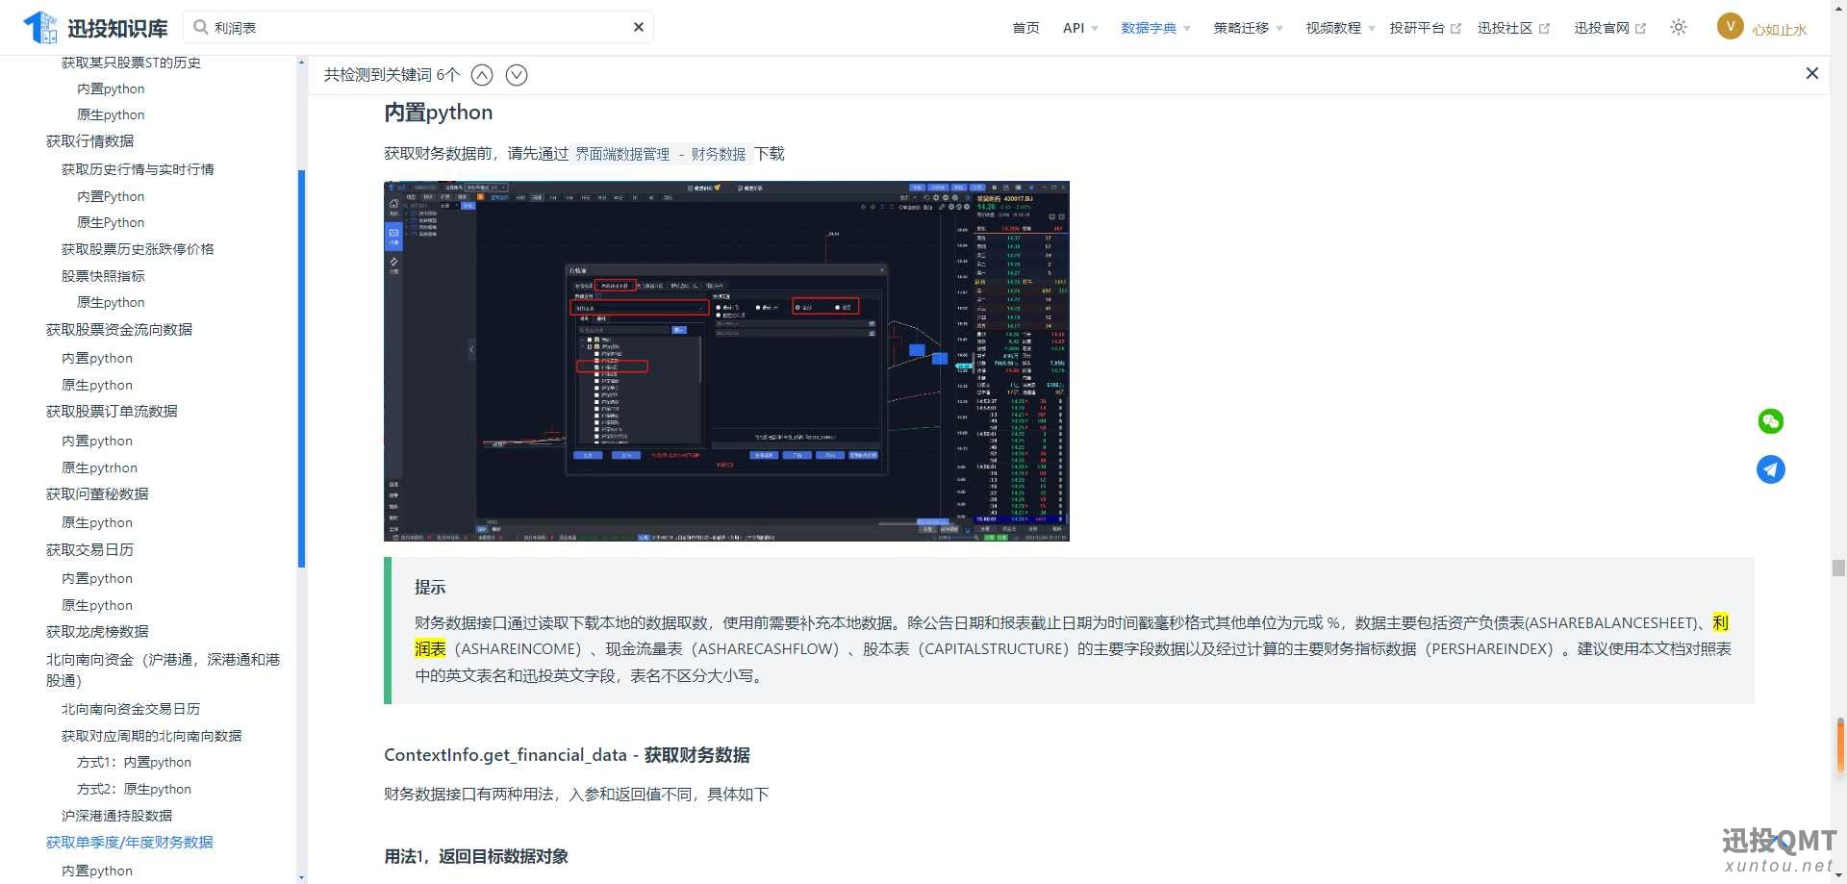Close the keyword detection bar
1847x884 pixels.
tap(1811, 73)
